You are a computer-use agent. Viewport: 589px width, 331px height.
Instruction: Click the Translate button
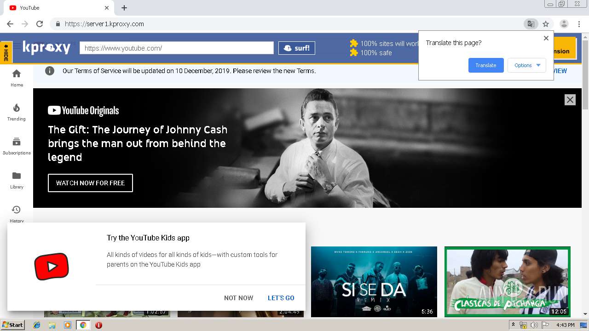(486, 65)
